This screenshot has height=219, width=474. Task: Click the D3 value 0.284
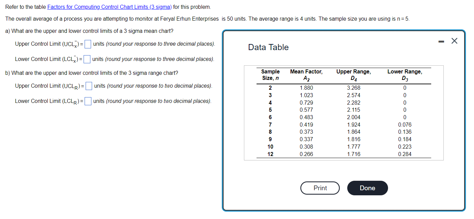pyautogui.click(x=405, y=154)
